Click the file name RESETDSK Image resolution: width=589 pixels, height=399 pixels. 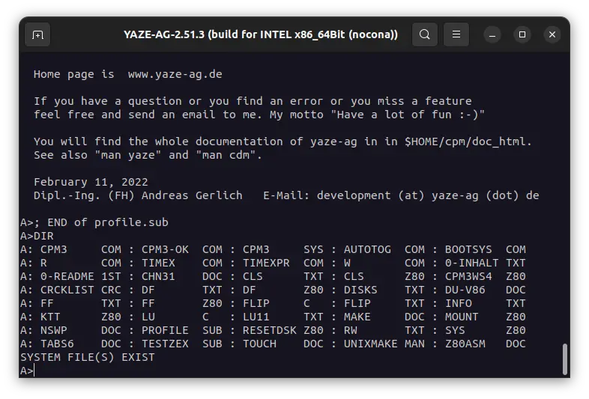pos(269,330)
